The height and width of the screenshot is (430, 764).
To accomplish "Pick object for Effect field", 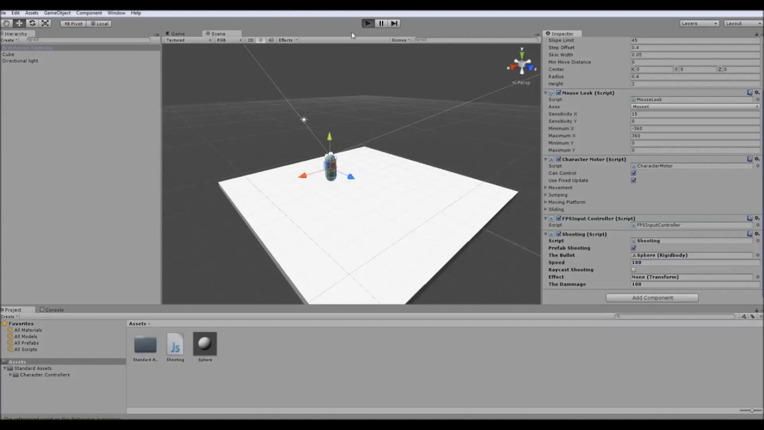I will 758,277.
